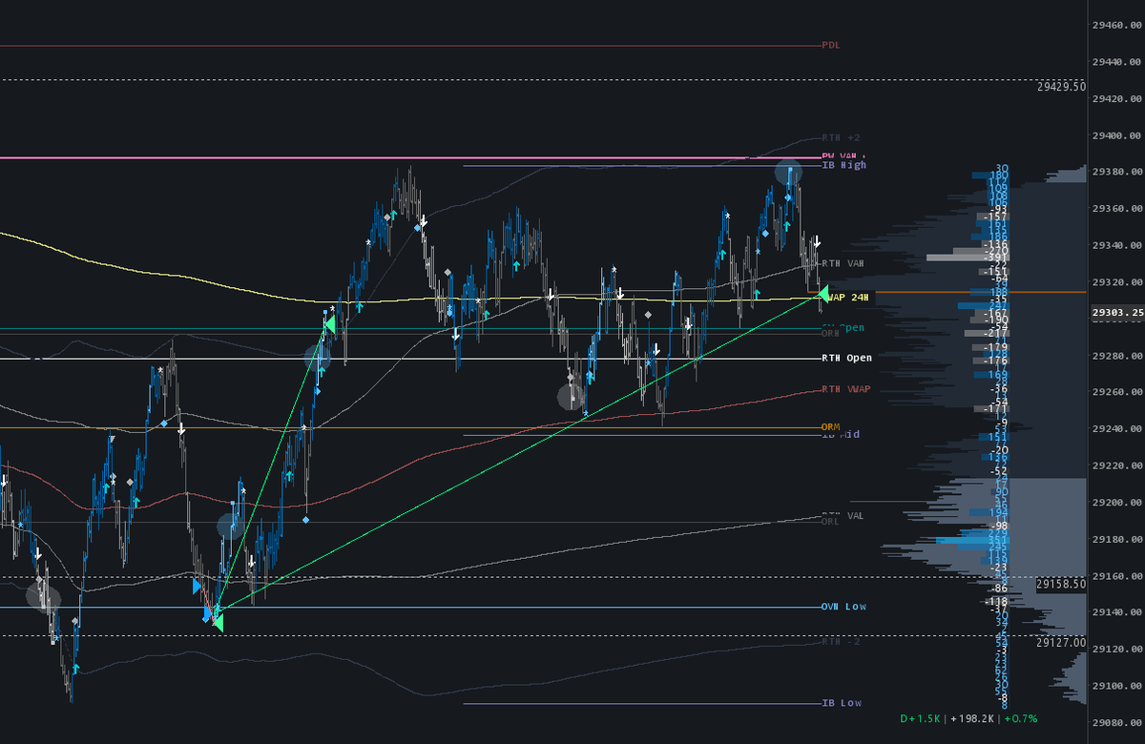
Task: Select the ORL level label
Action: [x=830, y=522]
